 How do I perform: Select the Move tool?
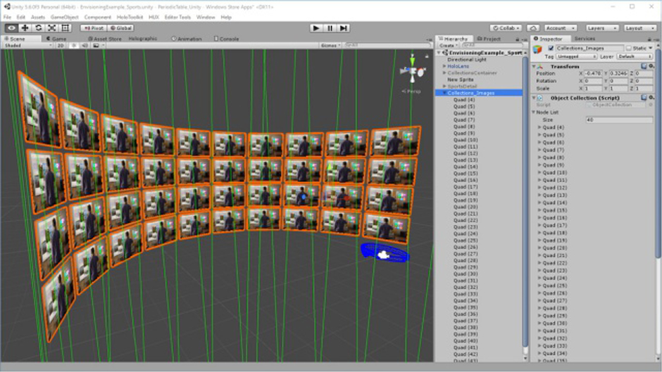click(25, 28)
